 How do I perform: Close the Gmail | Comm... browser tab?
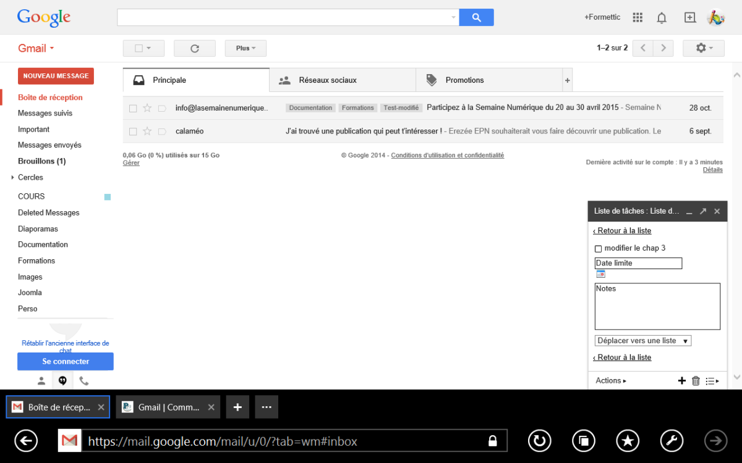(x=211, y=407)
